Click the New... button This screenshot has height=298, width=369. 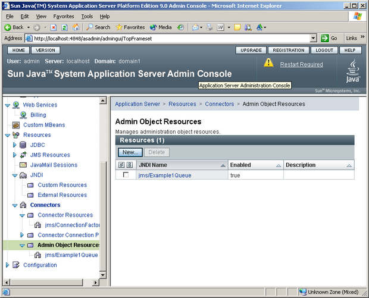coord(130,152)
